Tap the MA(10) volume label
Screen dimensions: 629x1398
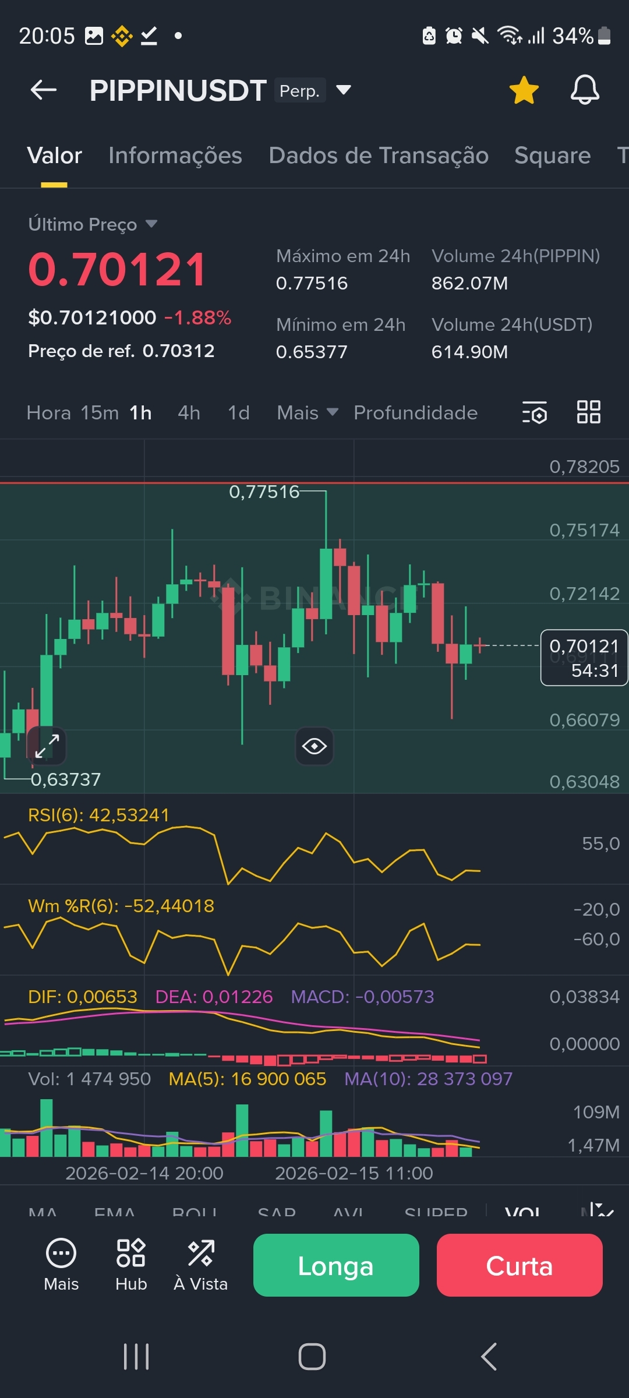[429, 1079]
